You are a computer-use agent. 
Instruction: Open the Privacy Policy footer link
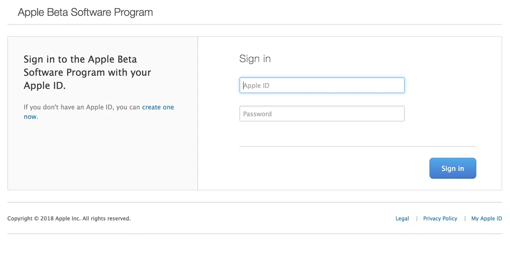pyautogui.click(x=440, y=218)
